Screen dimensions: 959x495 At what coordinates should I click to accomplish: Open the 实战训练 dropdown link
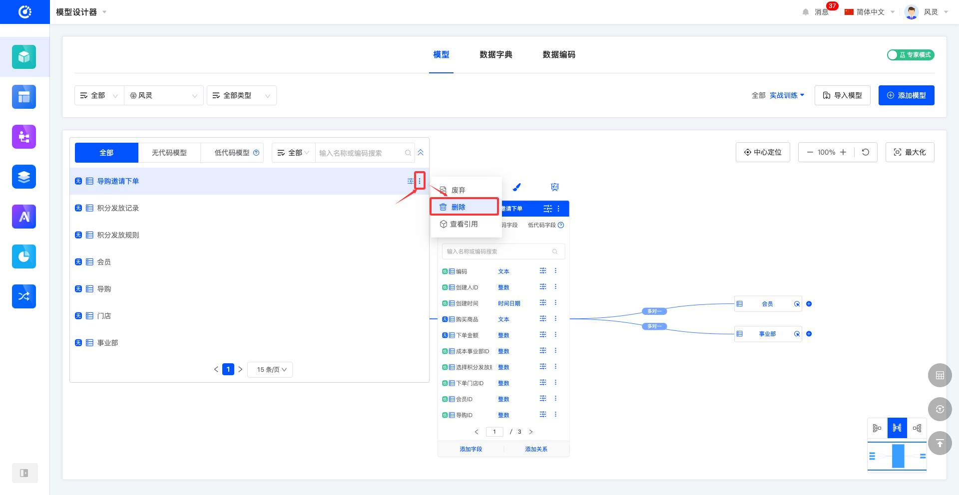tap(787, 95)
